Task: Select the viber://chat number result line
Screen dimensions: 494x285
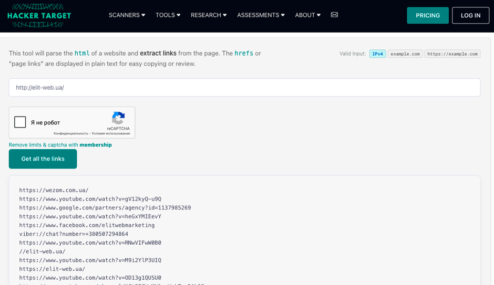Action: click(x=74, y=234)
